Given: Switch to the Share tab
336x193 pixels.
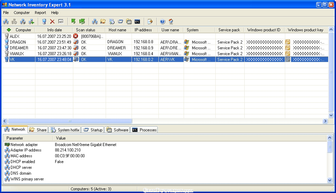Looking at the screenshot, I should pyautogui.click(x=38, y=130).
